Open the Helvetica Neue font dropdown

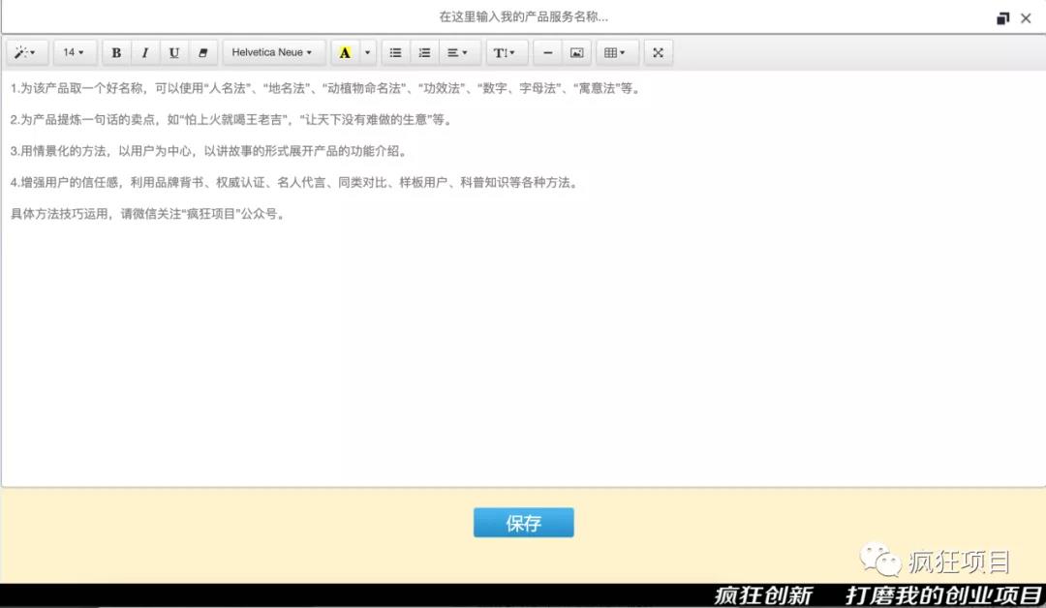click(272, 52)
